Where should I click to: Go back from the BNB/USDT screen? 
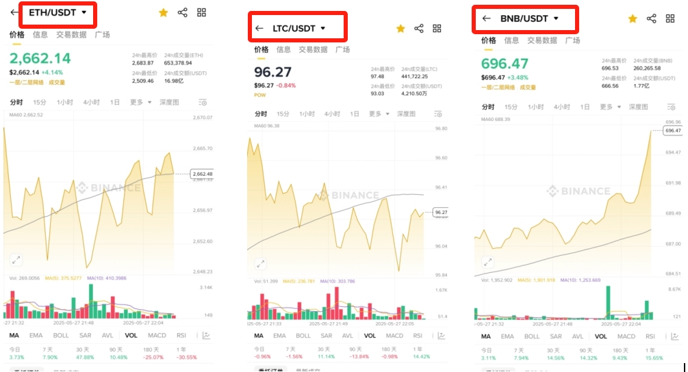pyautogui.click(x=486, y=18)
